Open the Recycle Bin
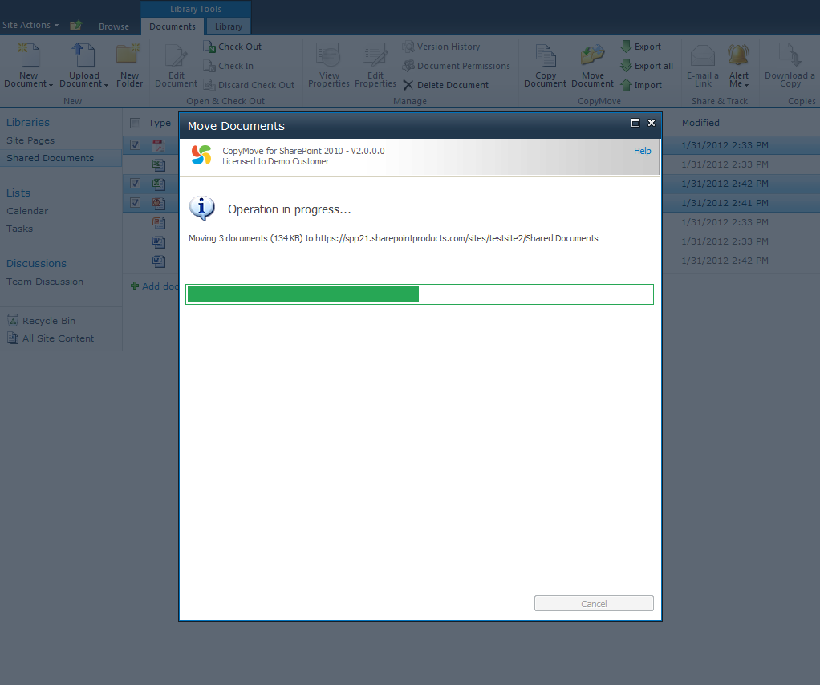The height and width of the screenshot is (685, 820). tap(41, 321)
